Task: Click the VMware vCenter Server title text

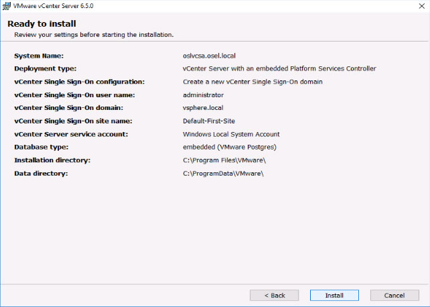Action: pos(53,6)
